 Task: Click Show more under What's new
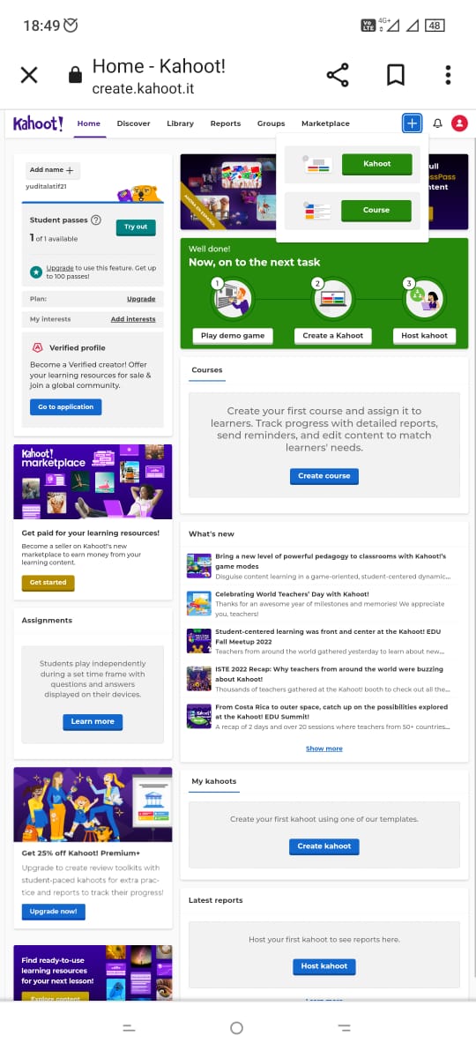click(x=324, y=749)
